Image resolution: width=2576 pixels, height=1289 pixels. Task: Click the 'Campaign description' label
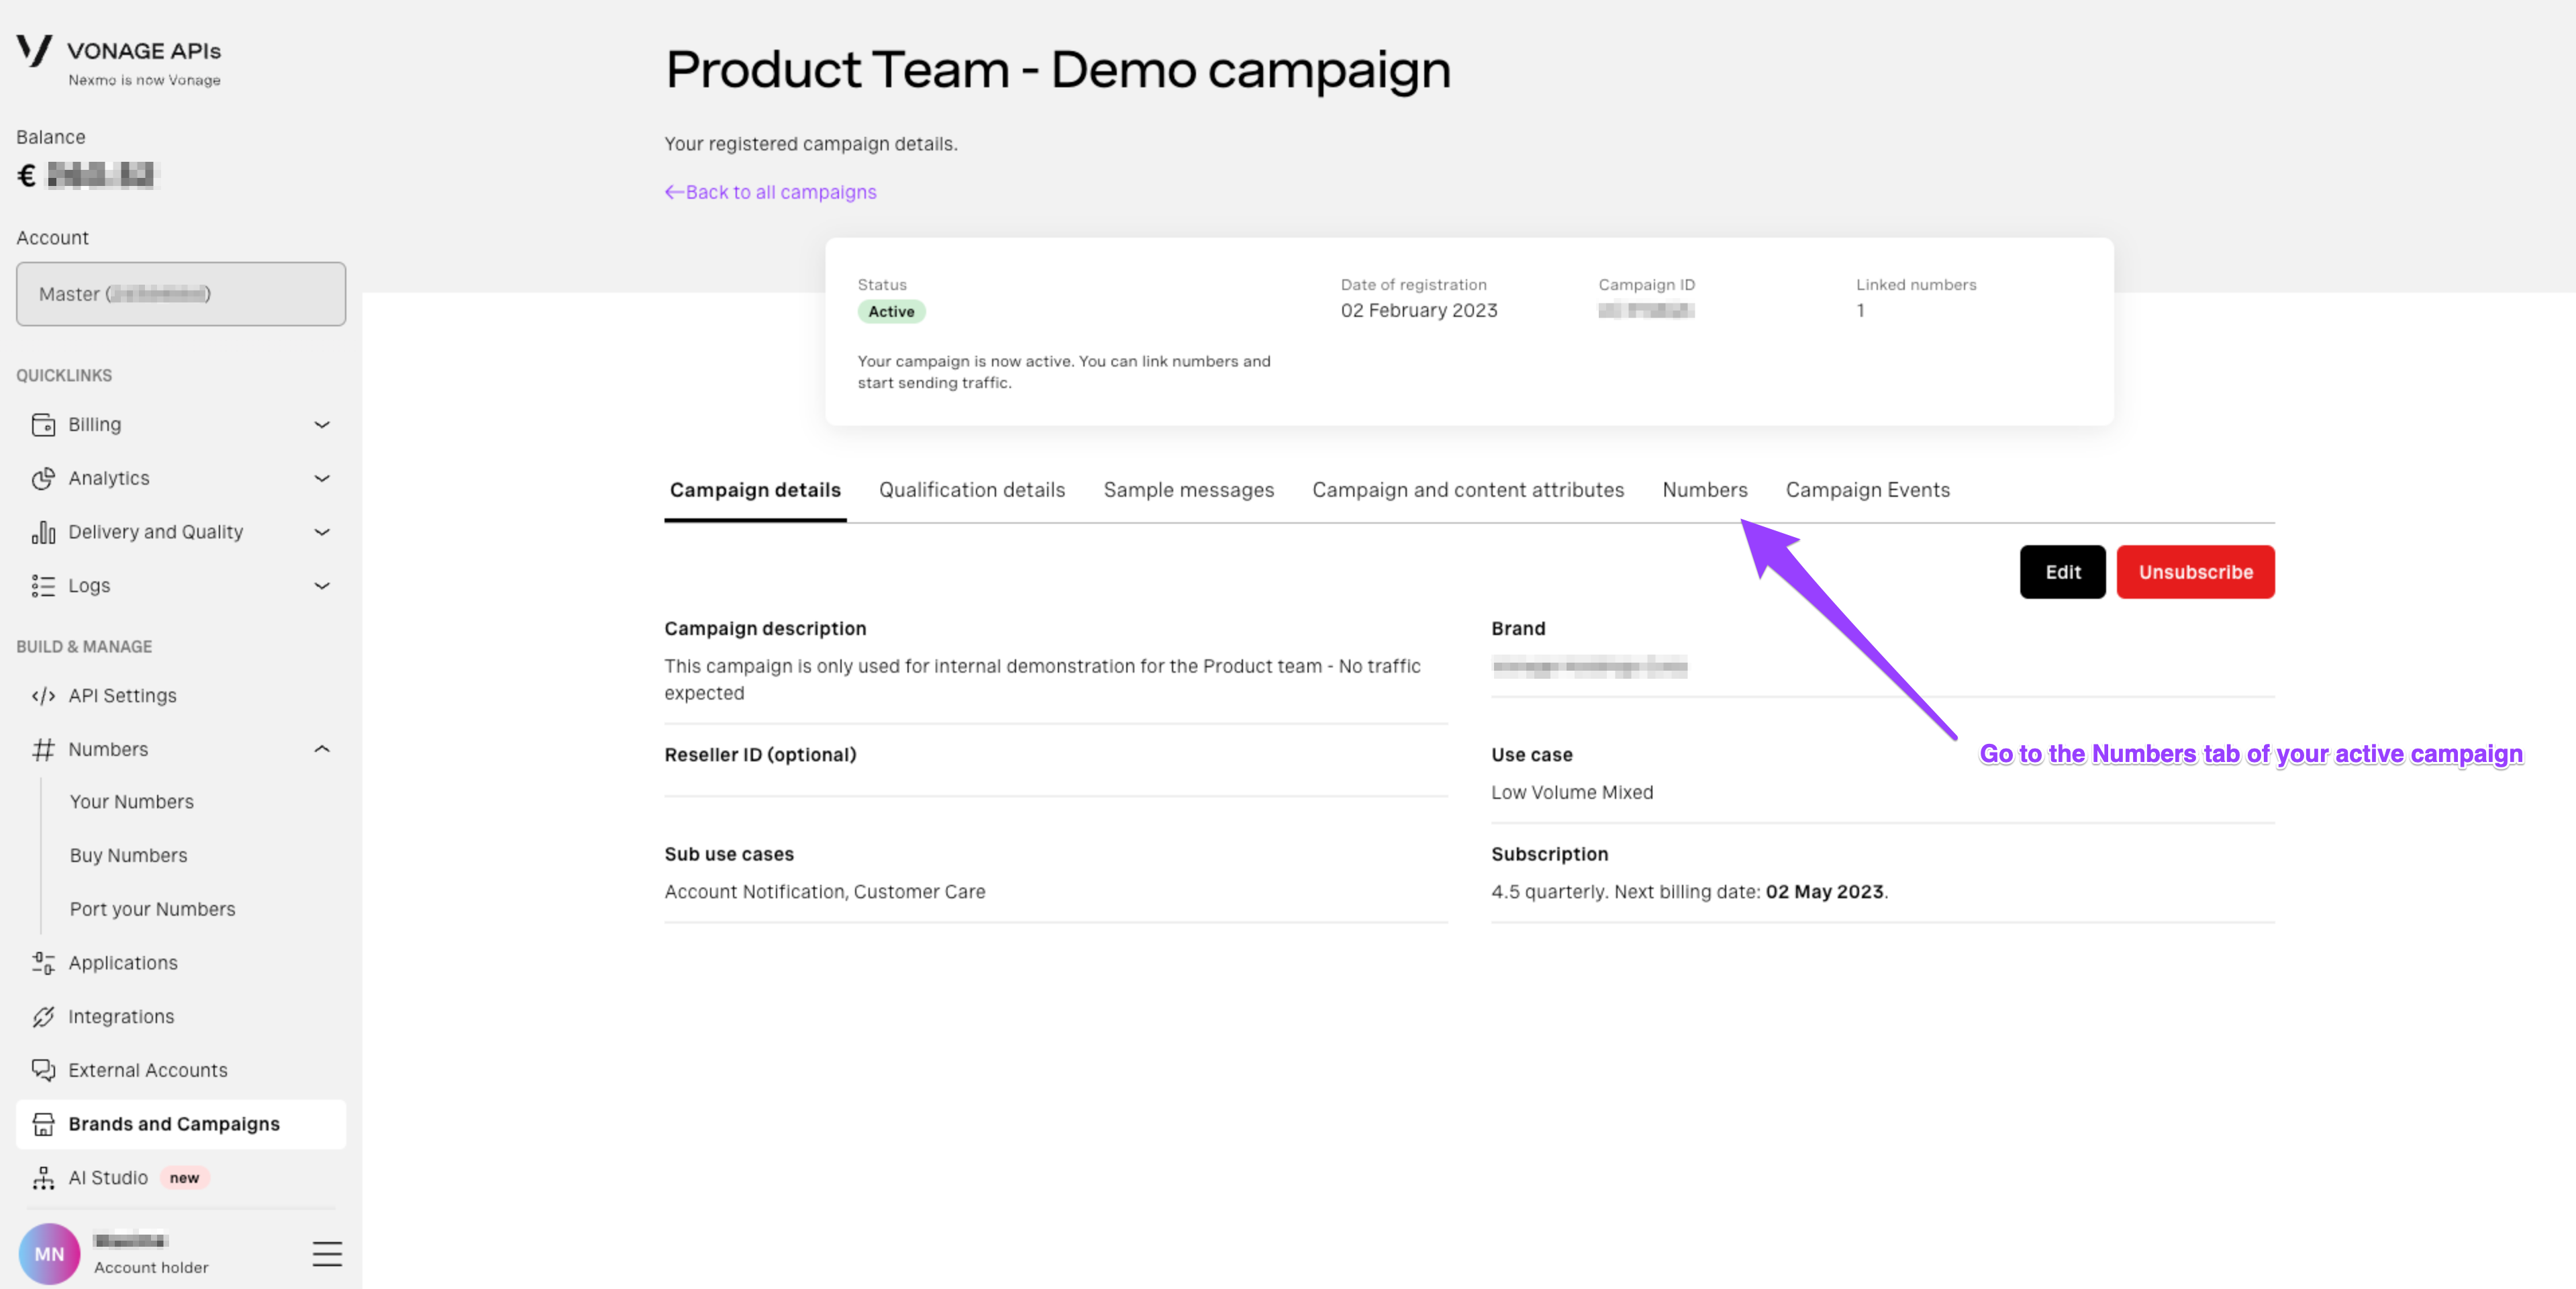click(x=765, y=629)
